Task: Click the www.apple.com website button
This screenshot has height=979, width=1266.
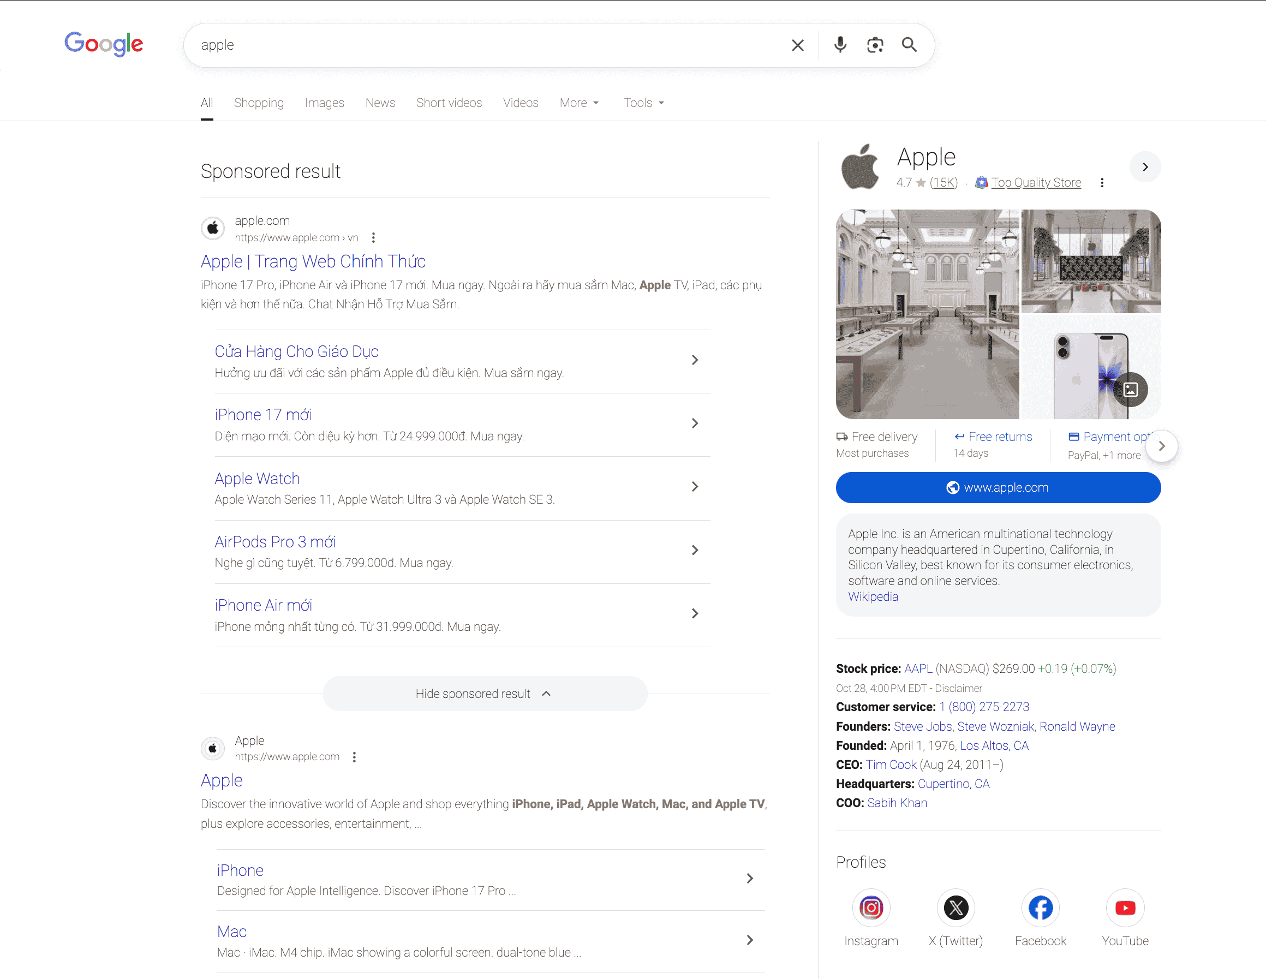Action: [998, 487]
